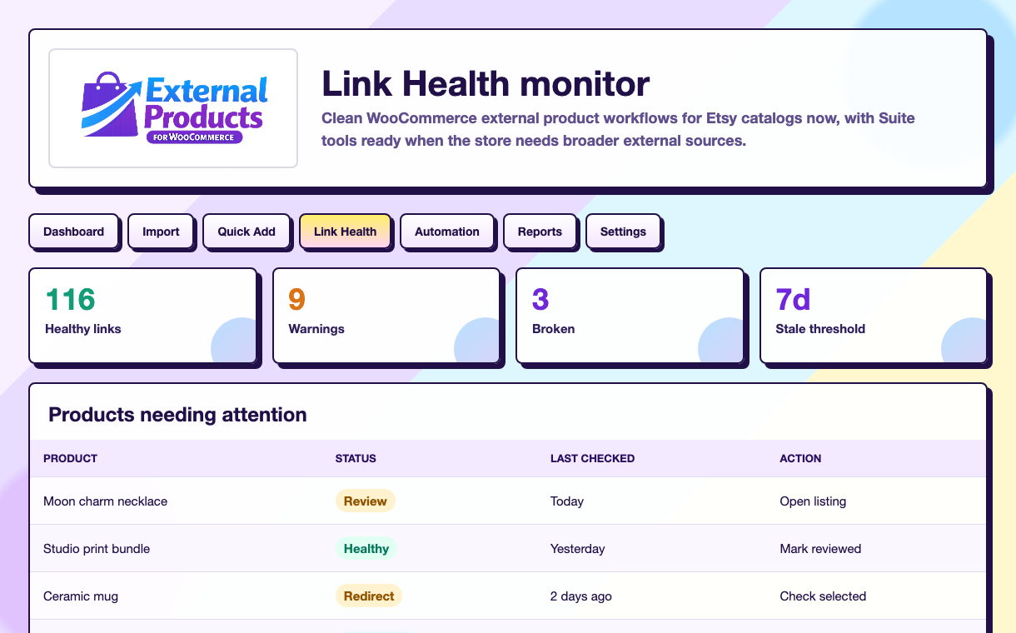Open the Reports tab

pyautogui.click(x=540, y=232)
